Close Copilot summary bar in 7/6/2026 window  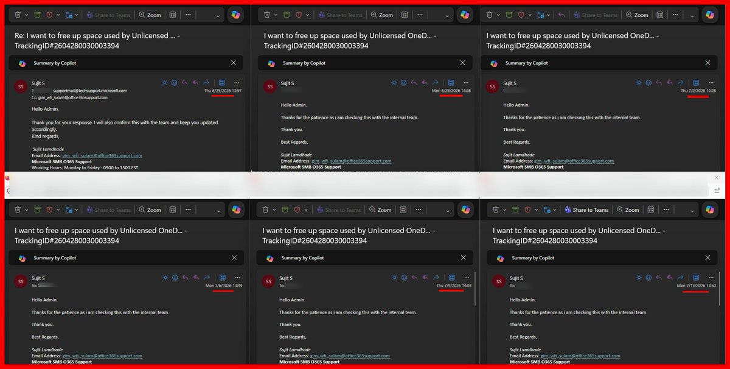234,258
